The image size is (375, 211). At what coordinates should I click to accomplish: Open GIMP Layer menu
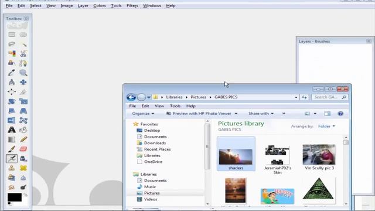83,5
